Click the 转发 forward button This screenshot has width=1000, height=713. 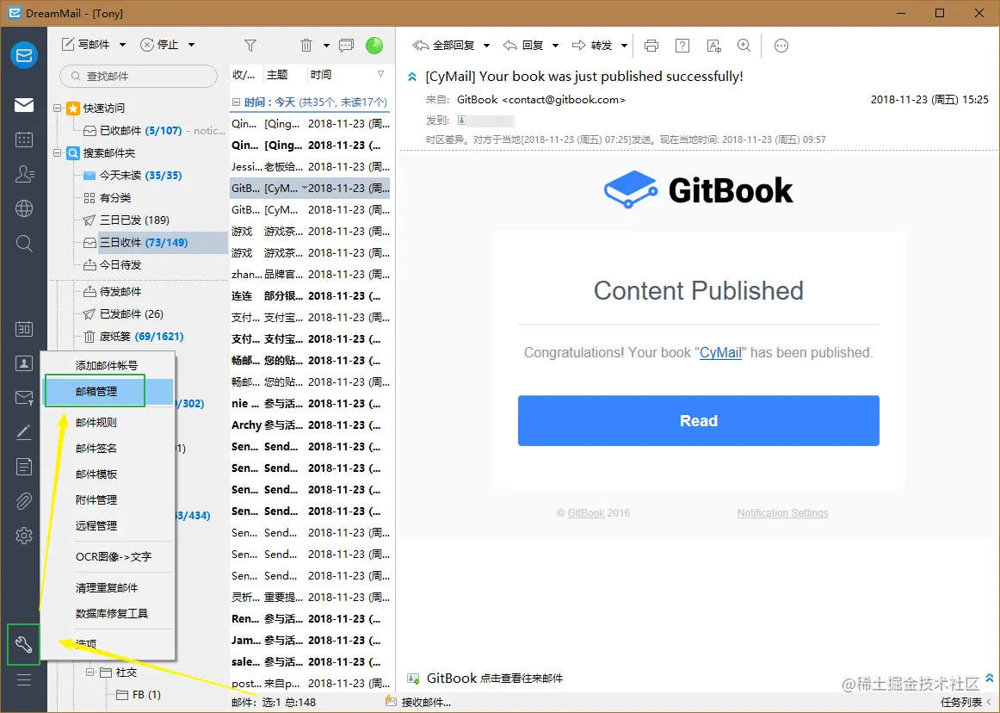592,46
